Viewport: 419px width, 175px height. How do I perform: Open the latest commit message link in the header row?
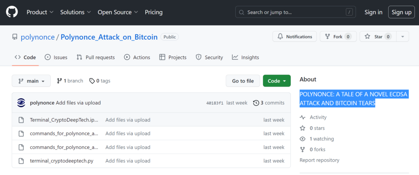pos(78,103)
